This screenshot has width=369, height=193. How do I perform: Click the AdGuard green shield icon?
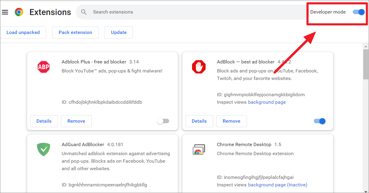(x=43, y=149)
